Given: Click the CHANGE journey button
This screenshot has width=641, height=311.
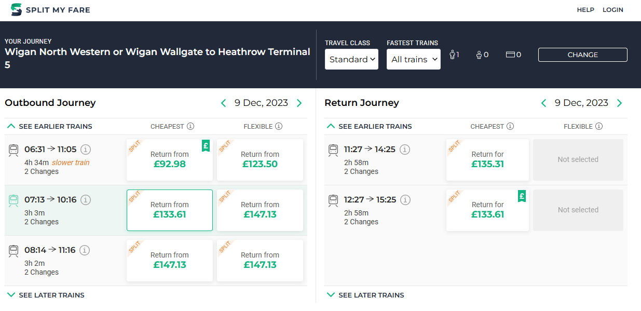Looking at the screenshot, I should tap(583, 55).
